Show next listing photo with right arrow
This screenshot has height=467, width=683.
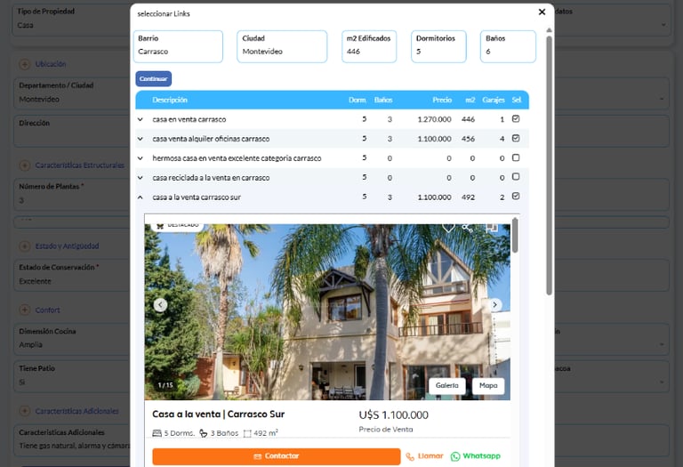tap(494, 305)
